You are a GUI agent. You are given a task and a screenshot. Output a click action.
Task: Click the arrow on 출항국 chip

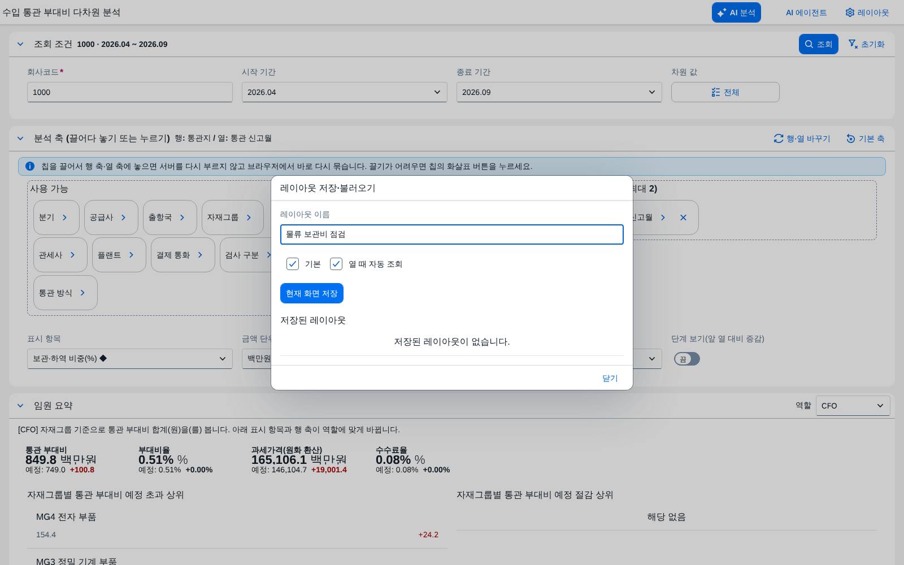coord(182,218)
